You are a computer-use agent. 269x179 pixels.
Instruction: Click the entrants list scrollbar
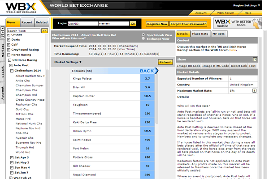(157, 99)
